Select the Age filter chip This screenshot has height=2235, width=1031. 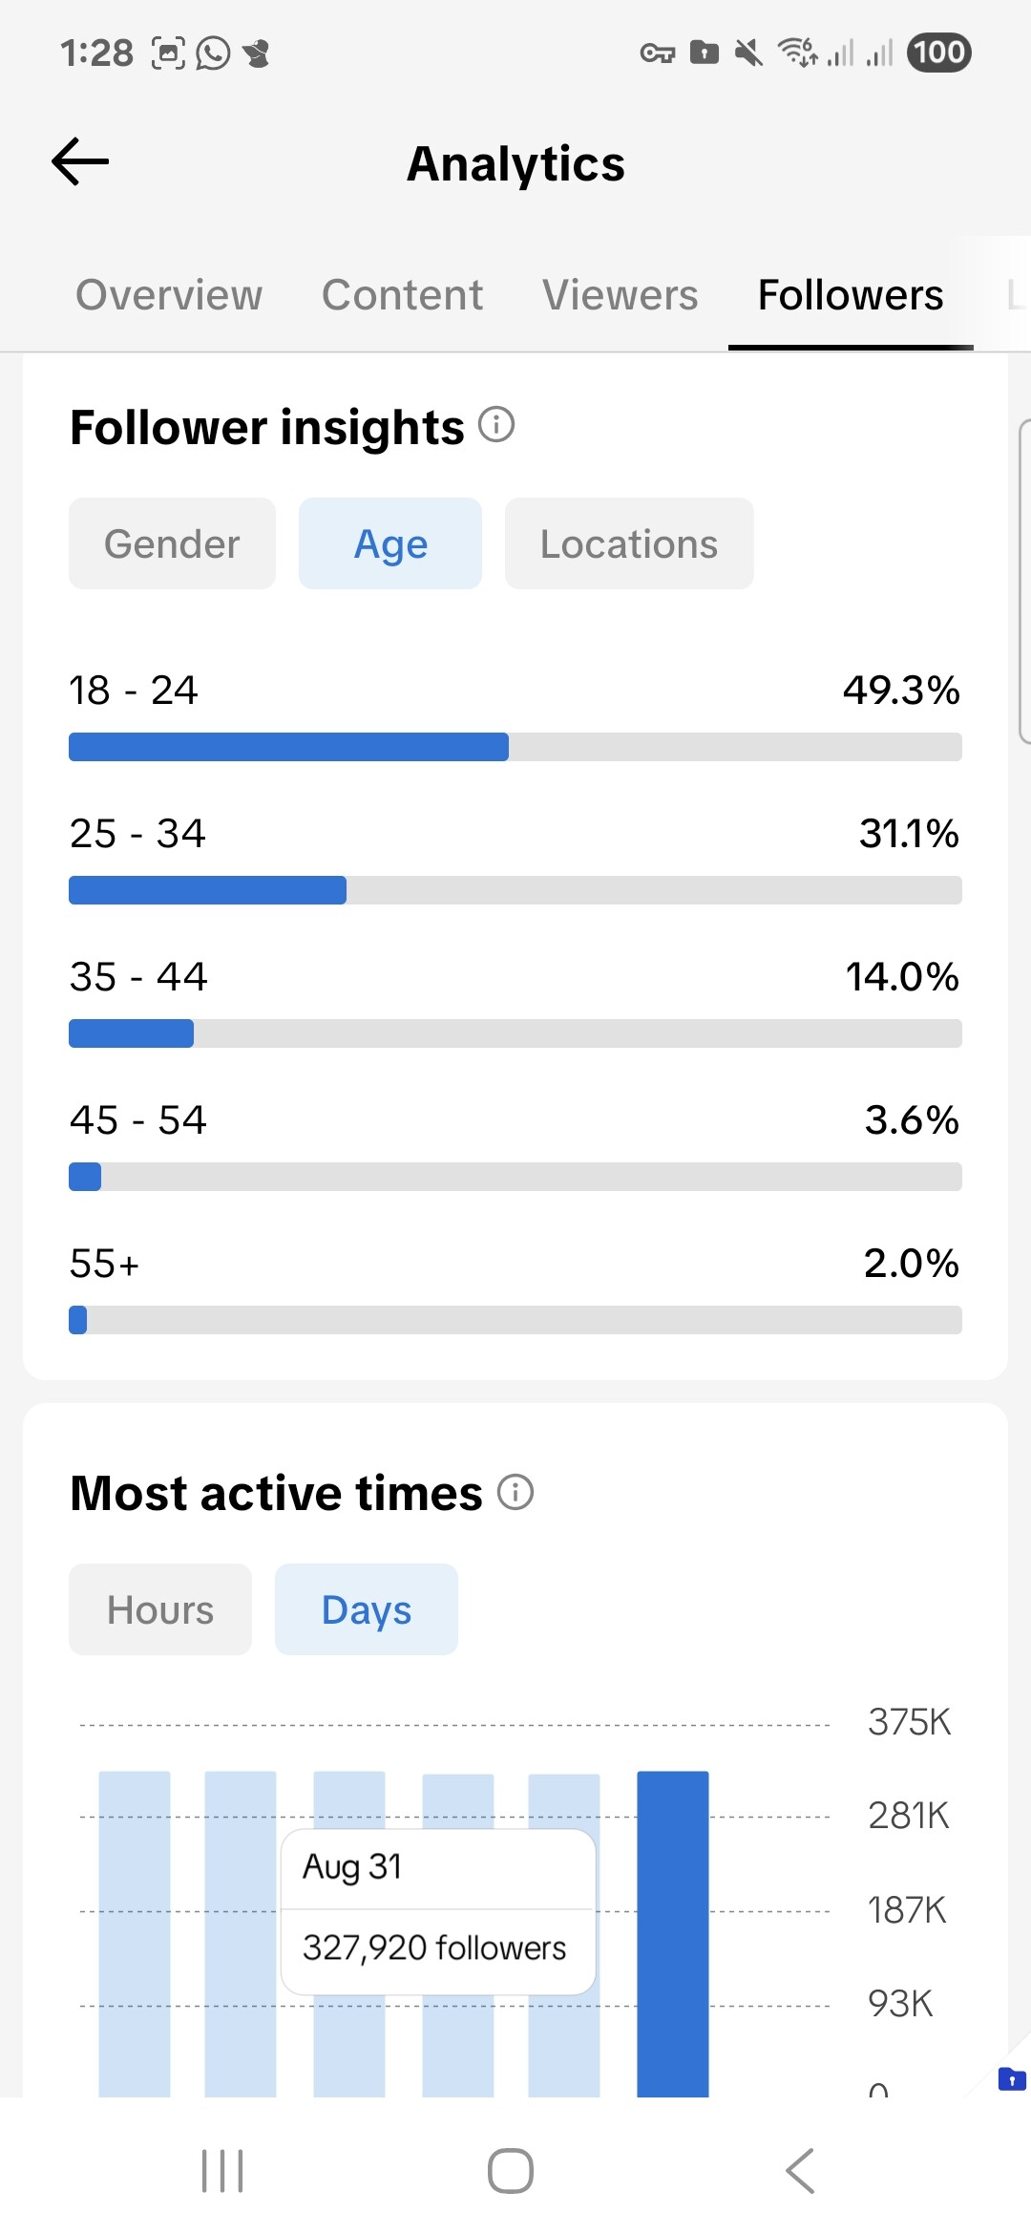click(390, 543)
